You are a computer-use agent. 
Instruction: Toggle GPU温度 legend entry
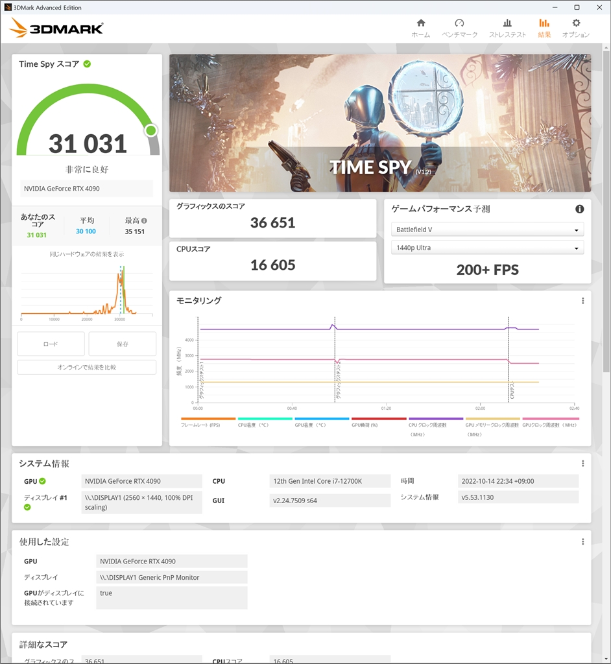tap(322, 421)
